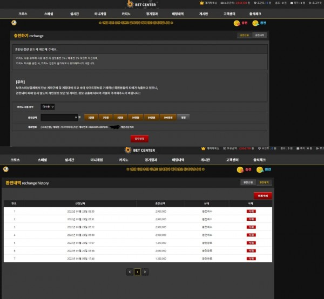This screenshot has height=299, width=324.
Task: Click the top-right 충전 coin icon
Action: click(237, 23)
